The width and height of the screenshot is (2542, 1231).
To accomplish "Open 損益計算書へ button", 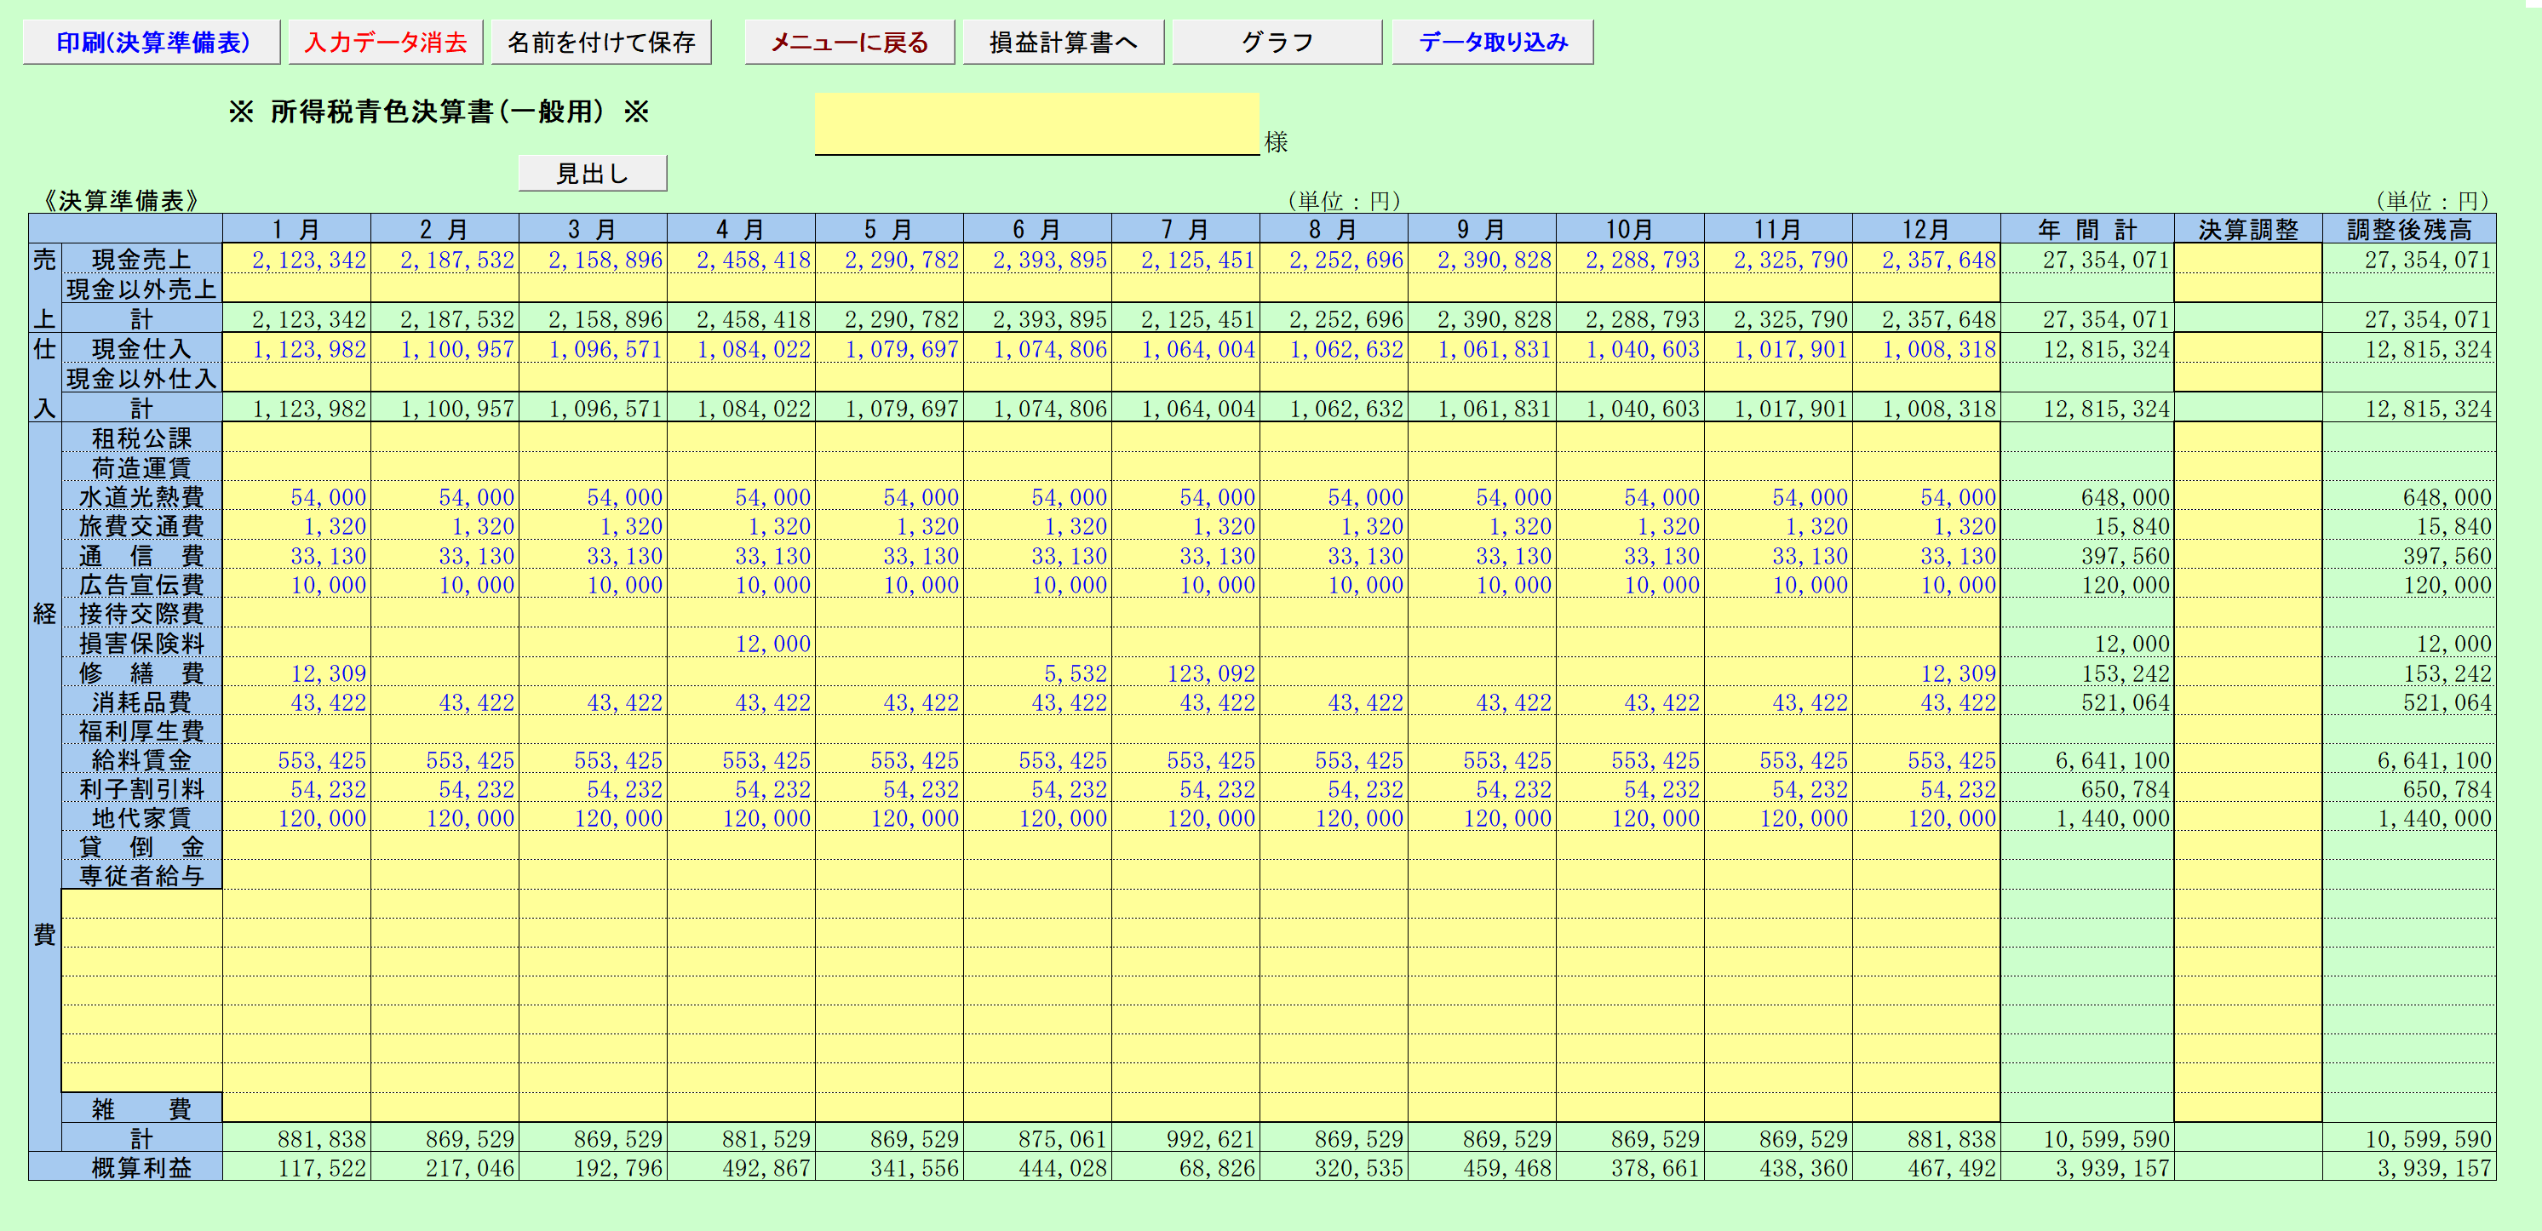I will pyautogui.click(x=1064, y=43).
